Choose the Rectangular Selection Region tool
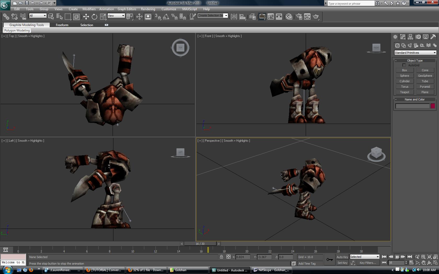Image resolution: width=439 pixels, height=274 pixels. tap(68, 17)
